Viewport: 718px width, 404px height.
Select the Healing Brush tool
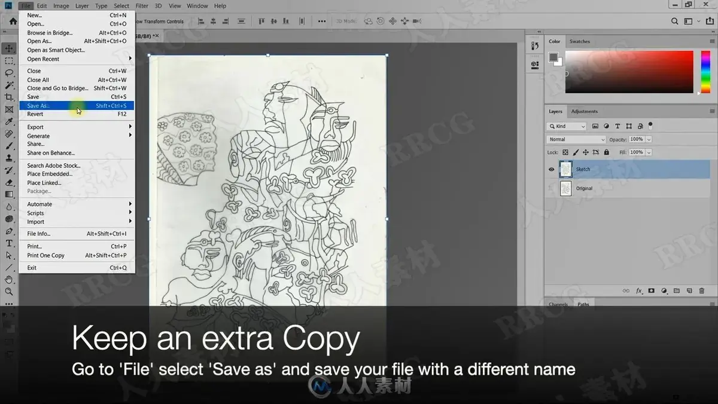pos(9,133)
